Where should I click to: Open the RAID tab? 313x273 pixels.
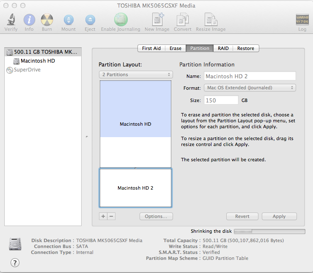pos(223,48)
